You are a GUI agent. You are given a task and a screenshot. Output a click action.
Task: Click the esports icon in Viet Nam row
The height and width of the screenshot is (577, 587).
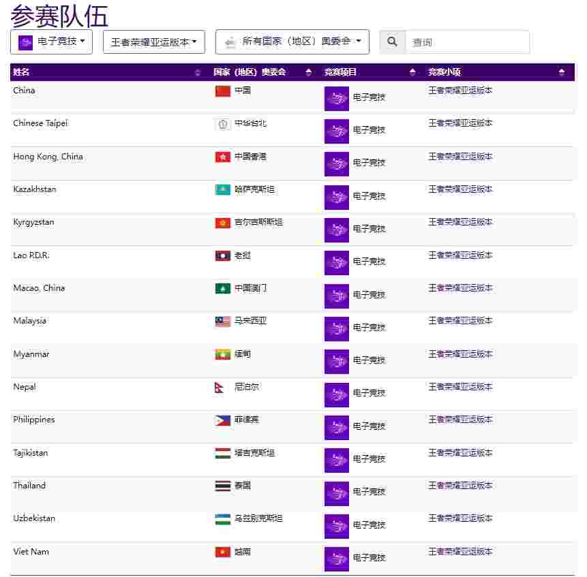[337, 559]
